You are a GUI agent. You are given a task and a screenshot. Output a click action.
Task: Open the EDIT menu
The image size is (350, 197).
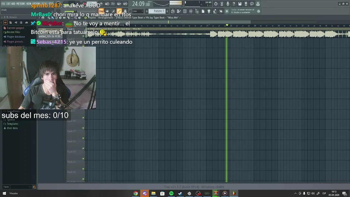[8, 4]
